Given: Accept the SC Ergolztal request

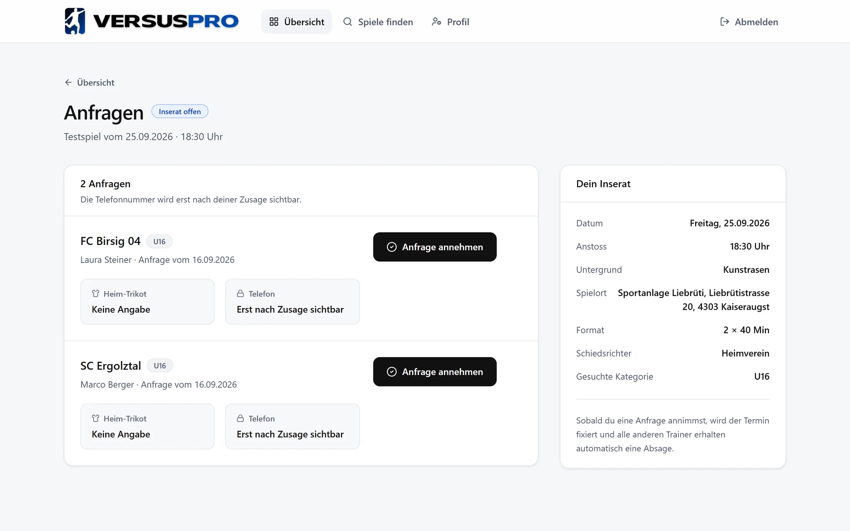Looking at the screenshot, I should [x=435, y=371].
